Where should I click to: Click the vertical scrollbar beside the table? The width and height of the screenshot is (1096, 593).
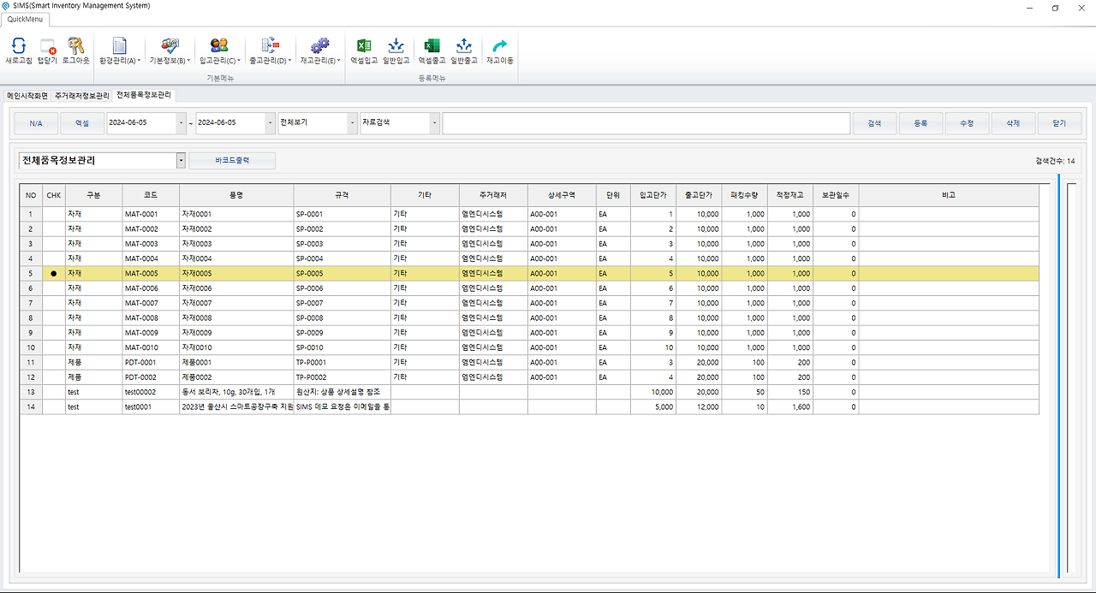coord(1058,375)
